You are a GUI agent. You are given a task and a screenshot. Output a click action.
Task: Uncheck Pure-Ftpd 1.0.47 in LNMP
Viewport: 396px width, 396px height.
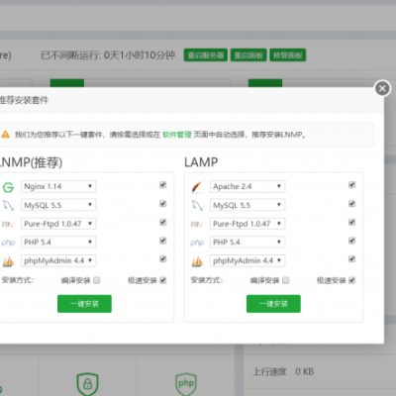(162, 222)
